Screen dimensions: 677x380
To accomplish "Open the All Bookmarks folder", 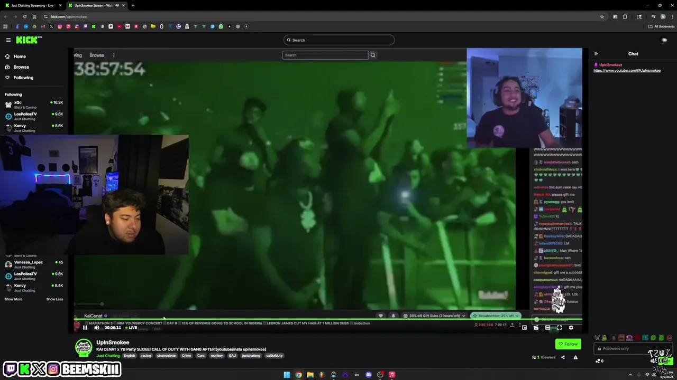I will coord(661,26).
